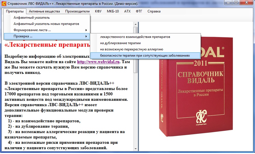Viewport: 255px width, 154px height.
Task: Choose на возможную перекрестную аллергию check
Action: [x=146, y=49]
